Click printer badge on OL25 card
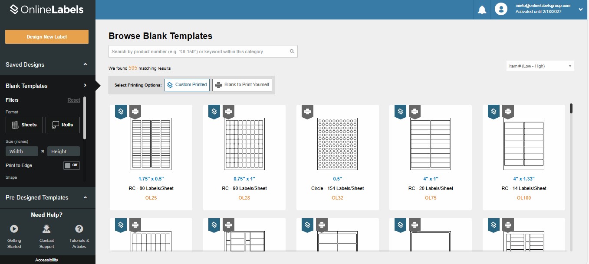 (135, 111)
